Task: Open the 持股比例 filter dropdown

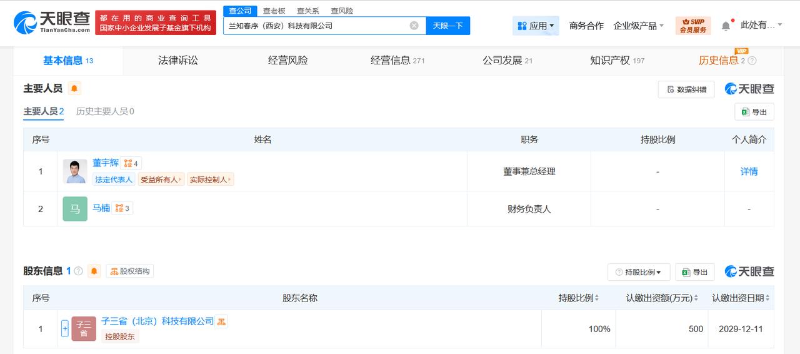Action: pos(639,272)
